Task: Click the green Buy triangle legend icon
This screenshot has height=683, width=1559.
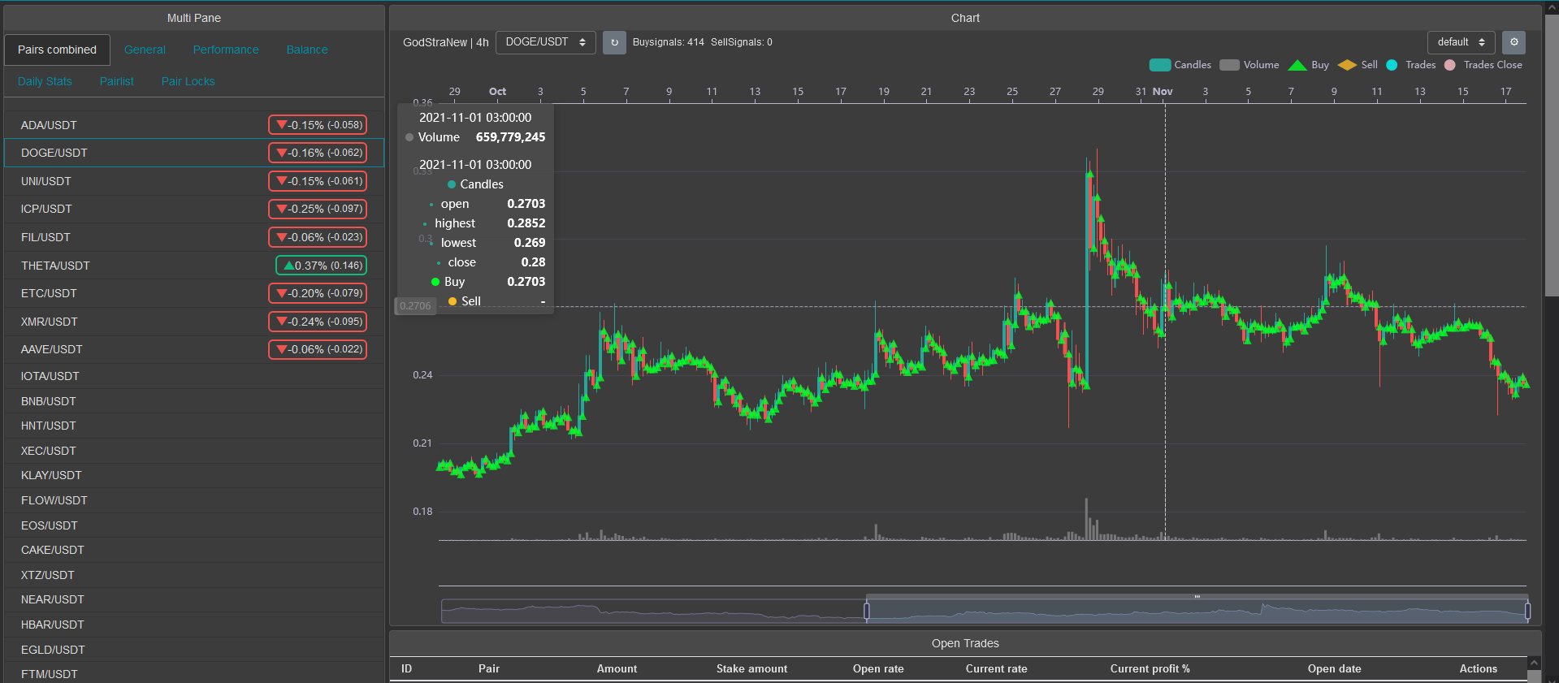Action: pos(1297,65)
